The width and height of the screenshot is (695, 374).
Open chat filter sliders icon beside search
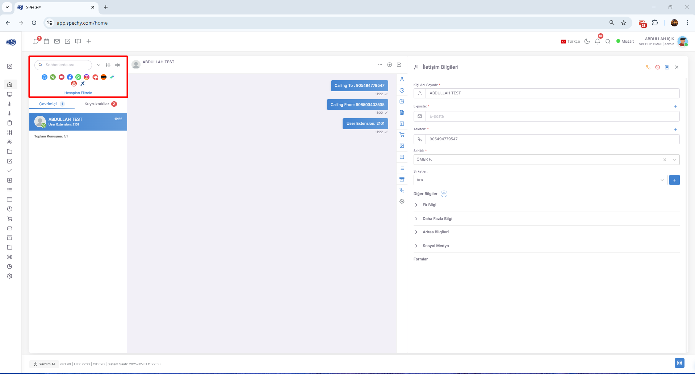point(108,65)
